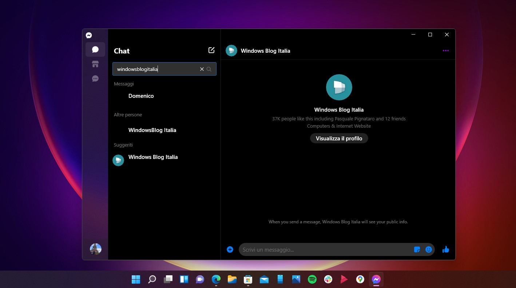Open conversation options via three dots menu
The width and height of the screenshot is (516, 288).
click(x=446, y=51)
